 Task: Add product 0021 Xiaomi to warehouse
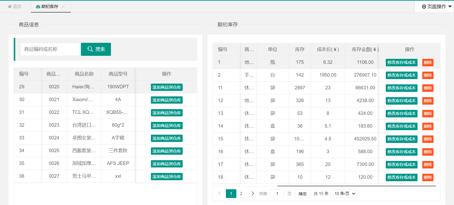167,100
